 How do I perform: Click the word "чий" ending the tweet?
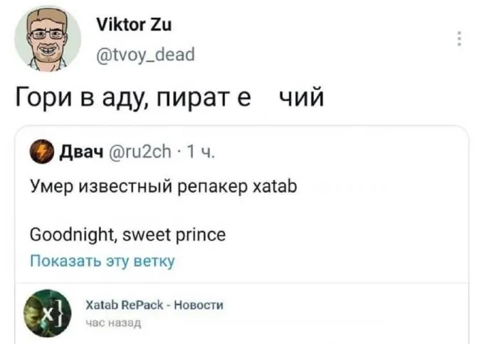(x=300, y=95)
